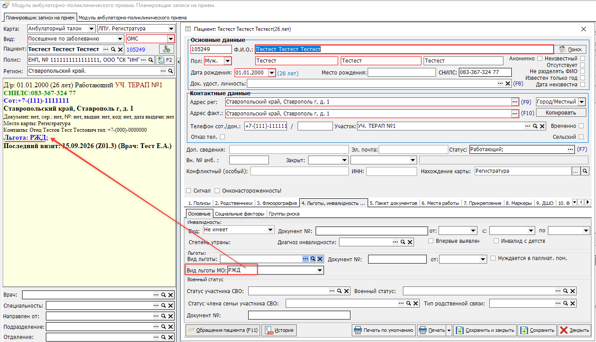Screen dimensions: 596x342
Task: Search Диагноз инвалидности with magnifier icon
Action: [403, 242]
